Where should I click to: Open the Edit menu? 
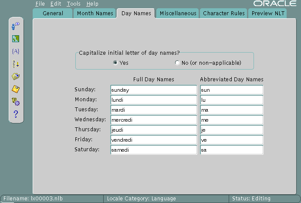56,4
